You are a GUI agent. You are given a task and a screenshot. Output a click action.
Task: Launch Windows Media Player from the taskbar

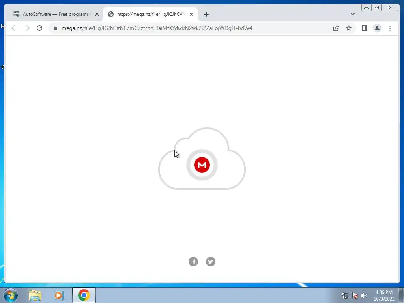59,295
